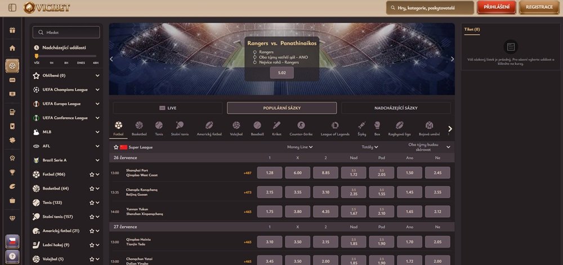
Task: Open the help question mark icon
Action: (12, 257)
